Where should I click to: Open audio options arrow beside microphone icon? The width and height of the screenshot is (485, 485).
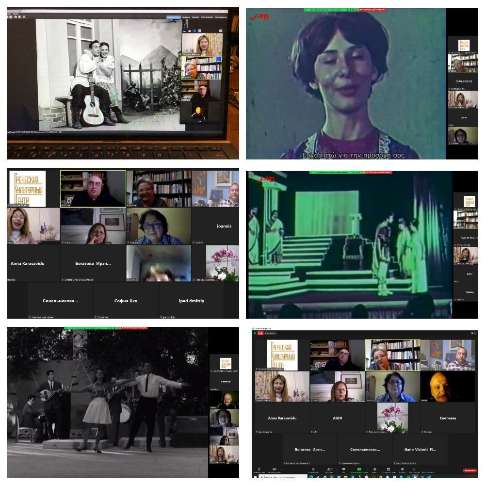264,469
